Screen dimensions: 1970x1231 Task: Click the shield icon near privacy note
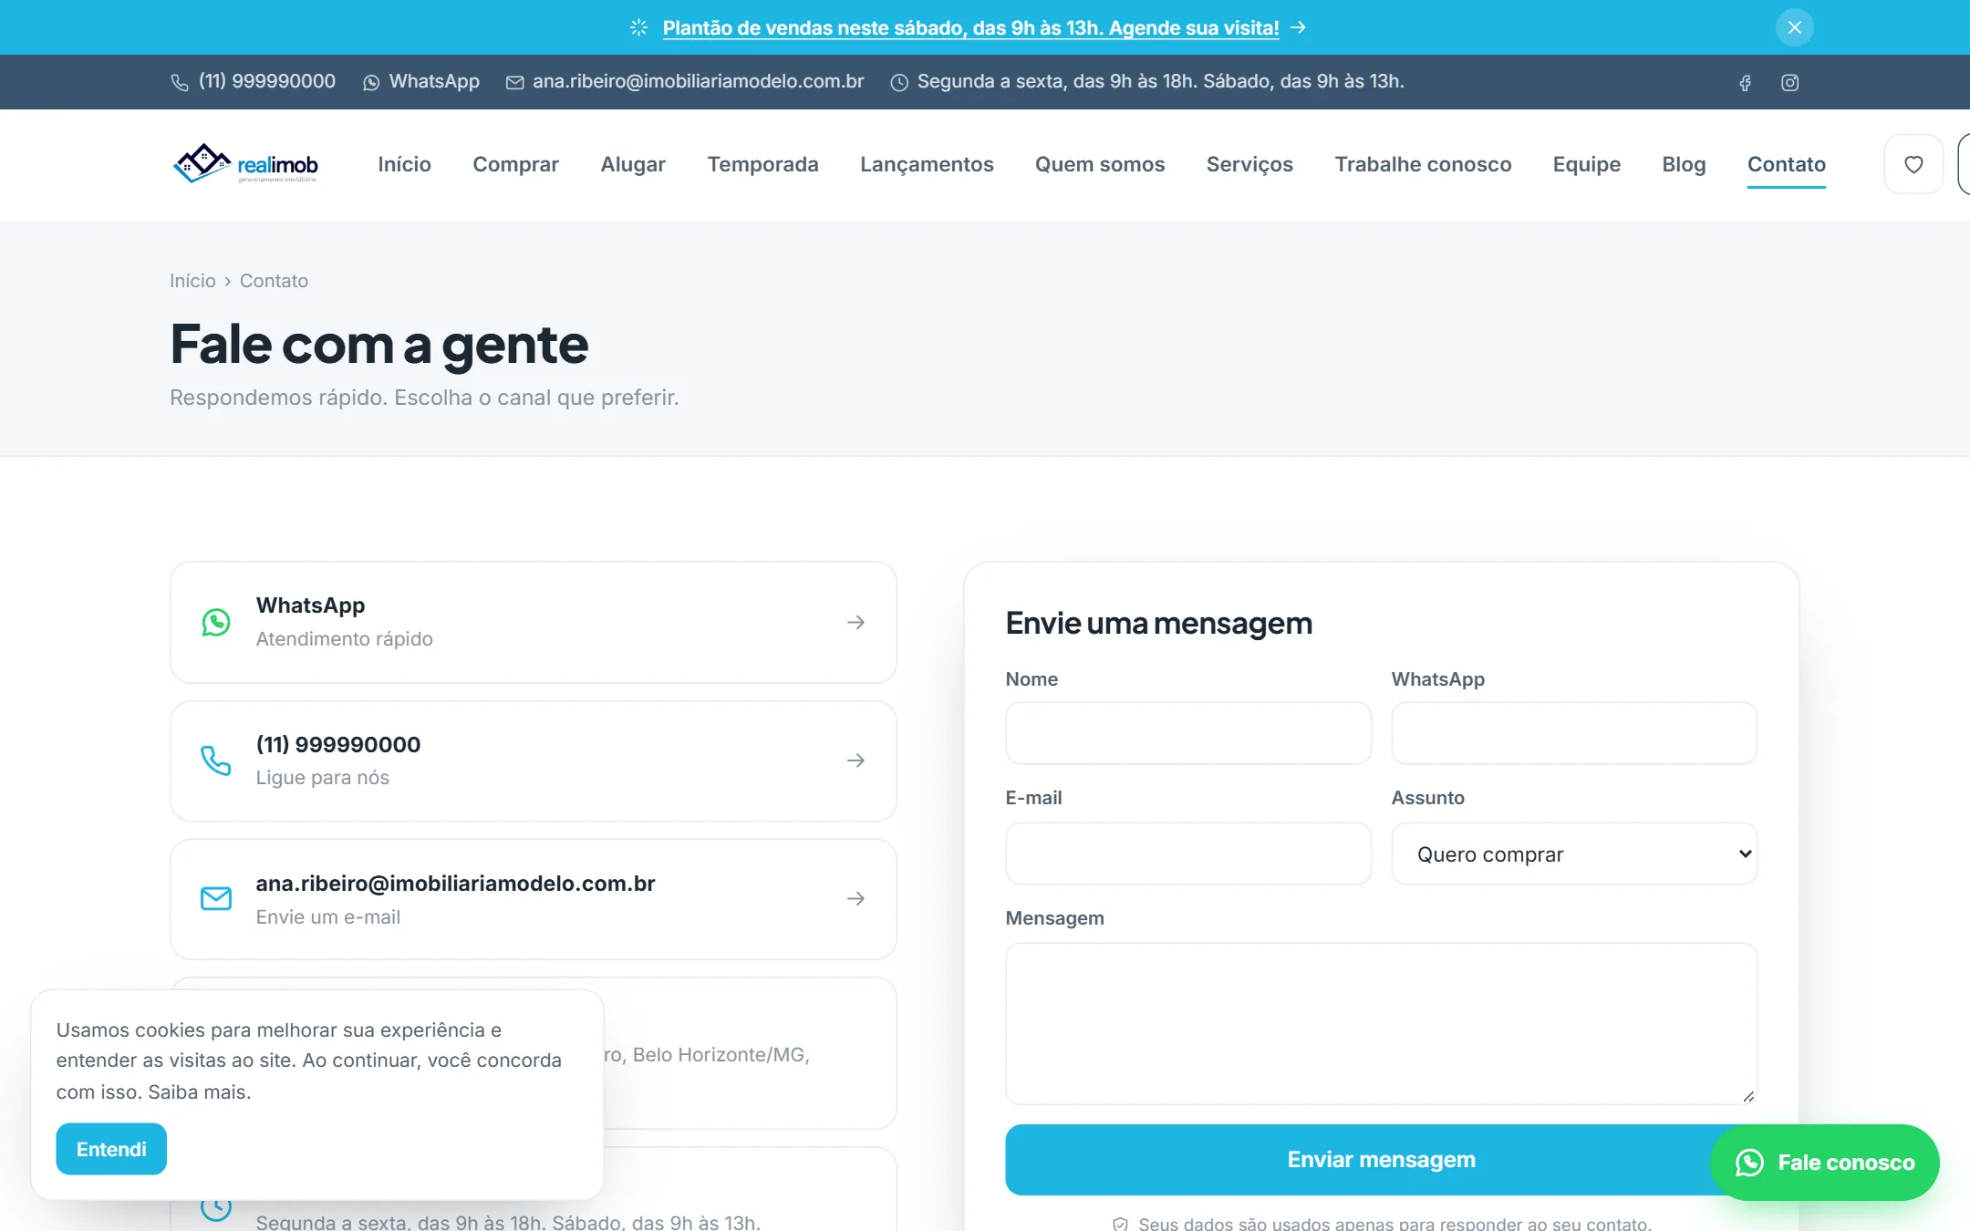click(1121, 1224)
